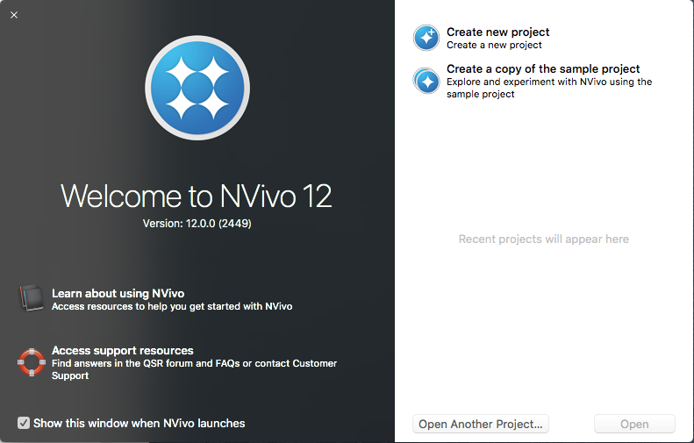Image resolution: width=694 pixels, height=443 pixels.
Task: Open 'Learn about using NVivo' link text
Action: coord(118,293)
